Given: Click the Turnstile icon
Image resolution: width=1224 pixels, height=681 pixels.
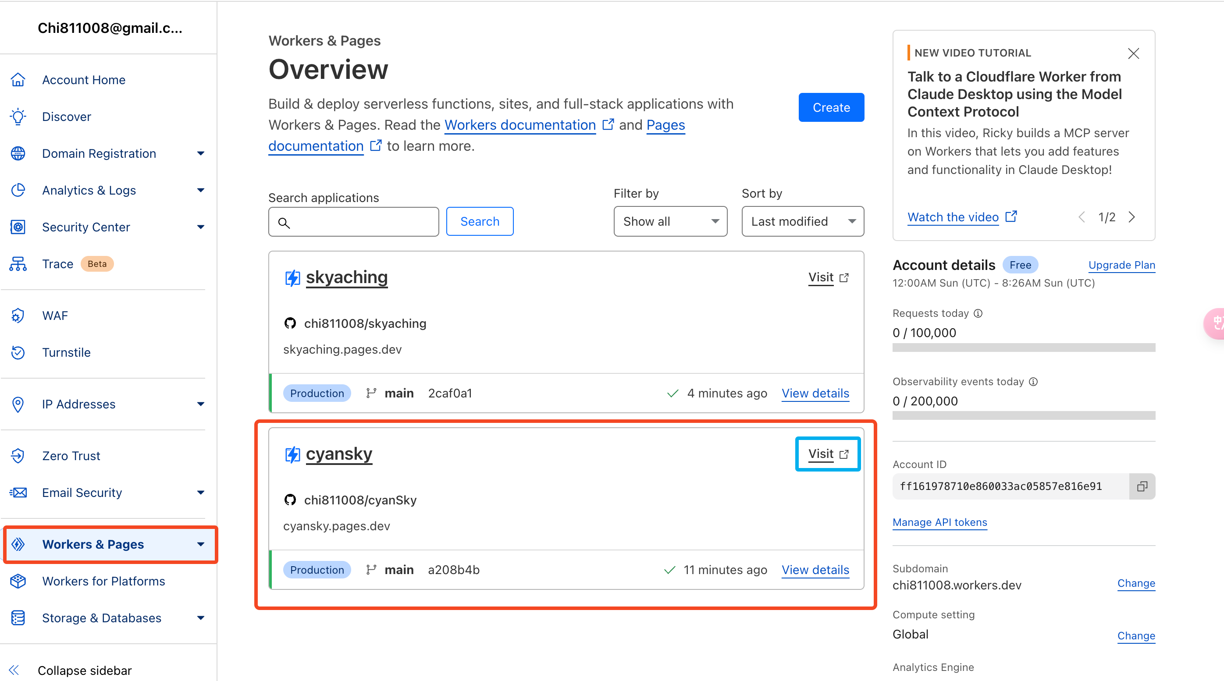Looking at the screenshot, I should 18,352.
